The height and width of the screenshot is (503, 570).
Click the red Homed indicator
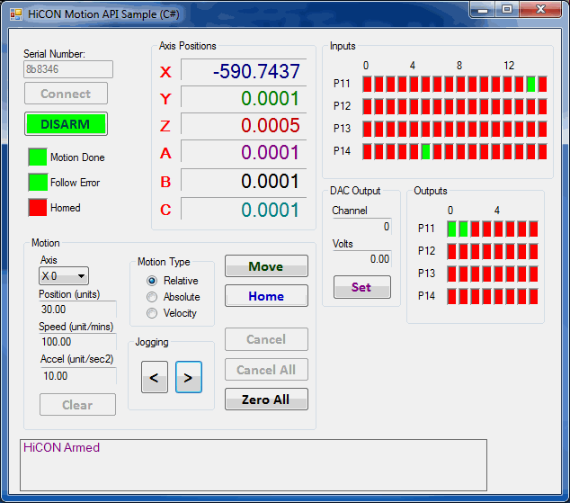38,208
